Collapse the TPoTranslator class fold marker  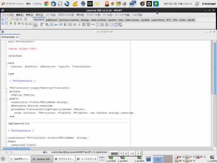coord(7,88)
